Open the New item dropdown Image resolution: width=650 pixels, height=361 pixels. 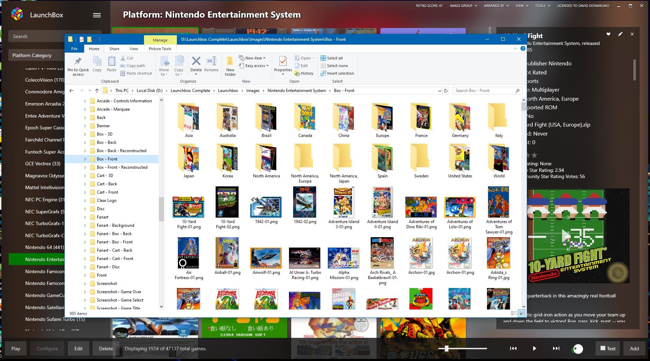tap(252, 58)
